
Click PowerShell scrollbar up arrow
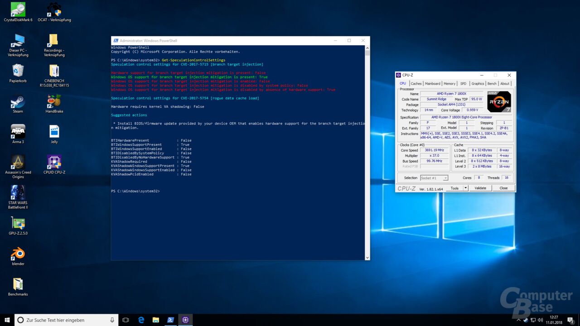click(367, 48)
